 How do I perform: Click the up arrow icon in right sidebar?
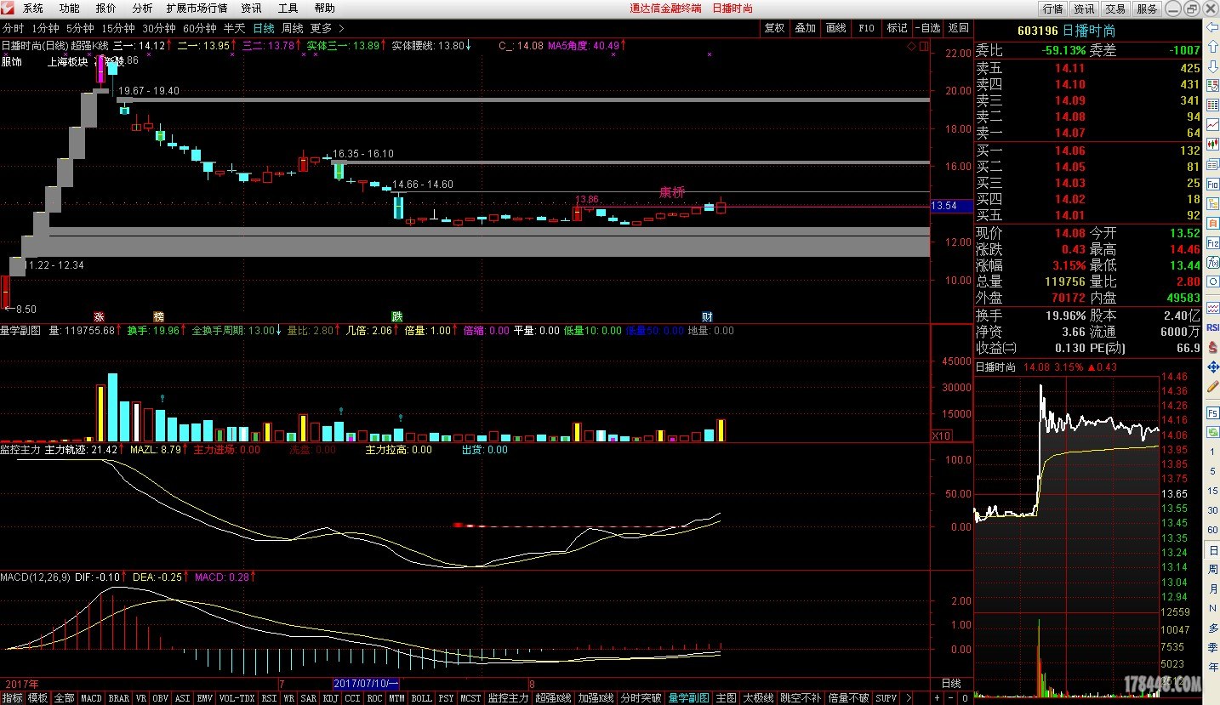(1212, 46)
